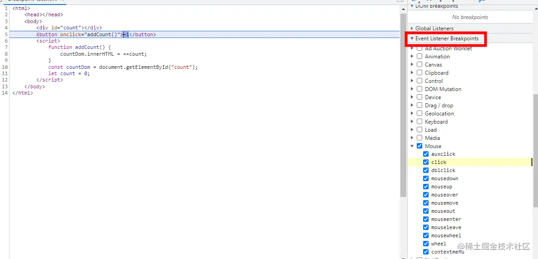This screenshot has width=538, height=259.
Task: Click the countDom.innerHTML assignment code line
Action: pos(104,54)
